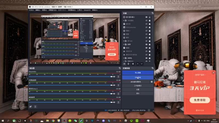219x123 pixels.
Task: Show the EXSC(chrome) source
Action: coord(146,27)
